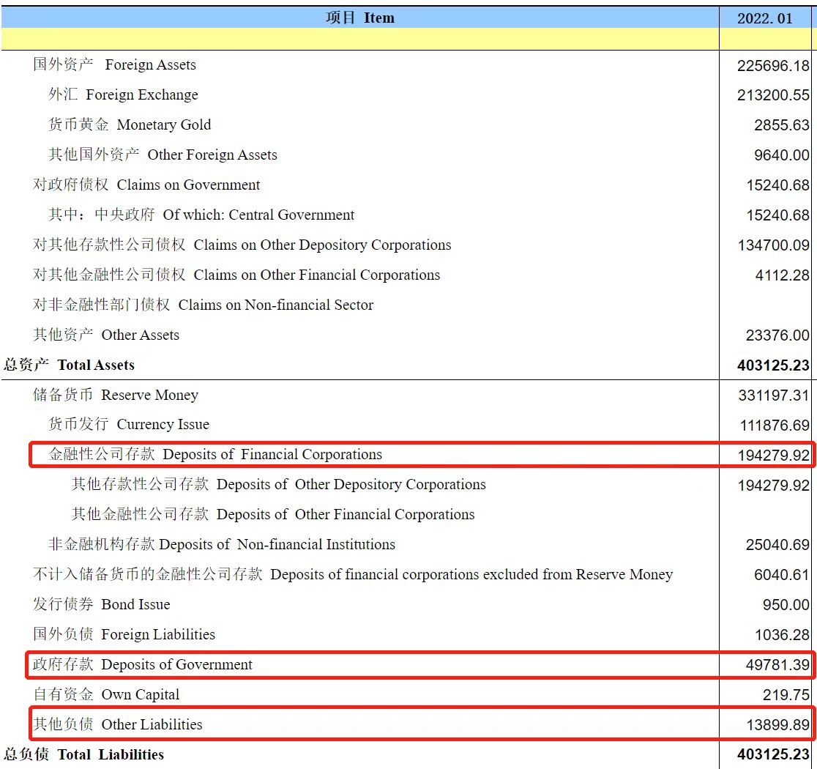Click the 'Total Liabilities' row label
Image resolution: width=817 pixels, height=769 pixels.
tap(83, 754)
